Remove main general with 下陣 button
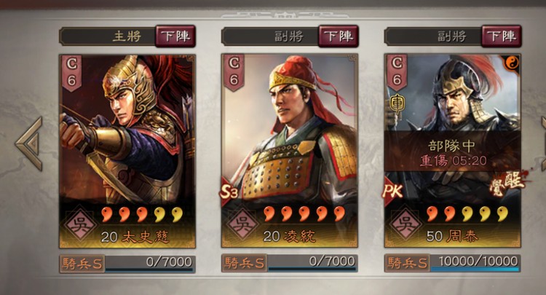This screenshot has width=546, height=295. point(175,36)
